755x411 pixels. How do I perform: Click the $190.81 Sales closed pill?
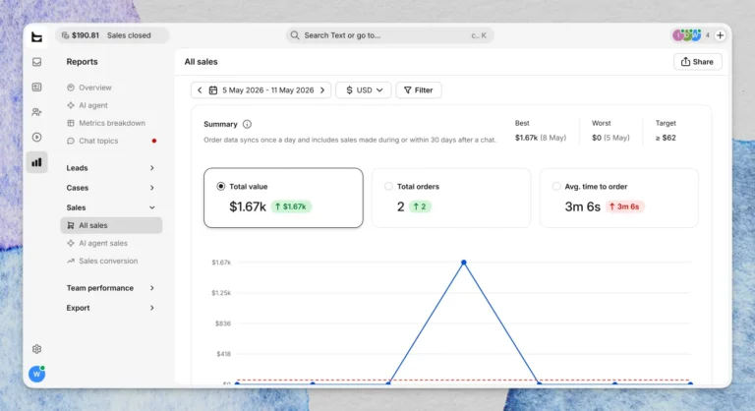112,35
